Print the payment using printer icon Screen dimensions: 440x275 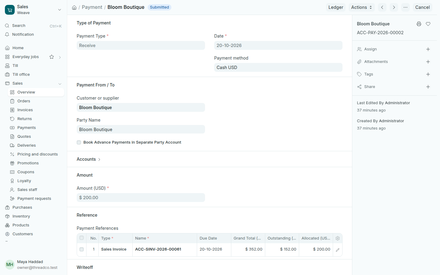(x=419, y=24)
